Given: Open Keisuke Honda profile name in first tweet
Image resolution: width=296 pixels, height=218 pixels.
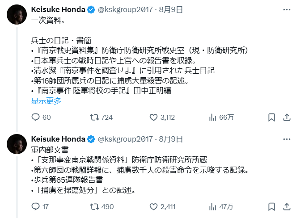Looking at the screenshot, I should (x=58, y=9).
